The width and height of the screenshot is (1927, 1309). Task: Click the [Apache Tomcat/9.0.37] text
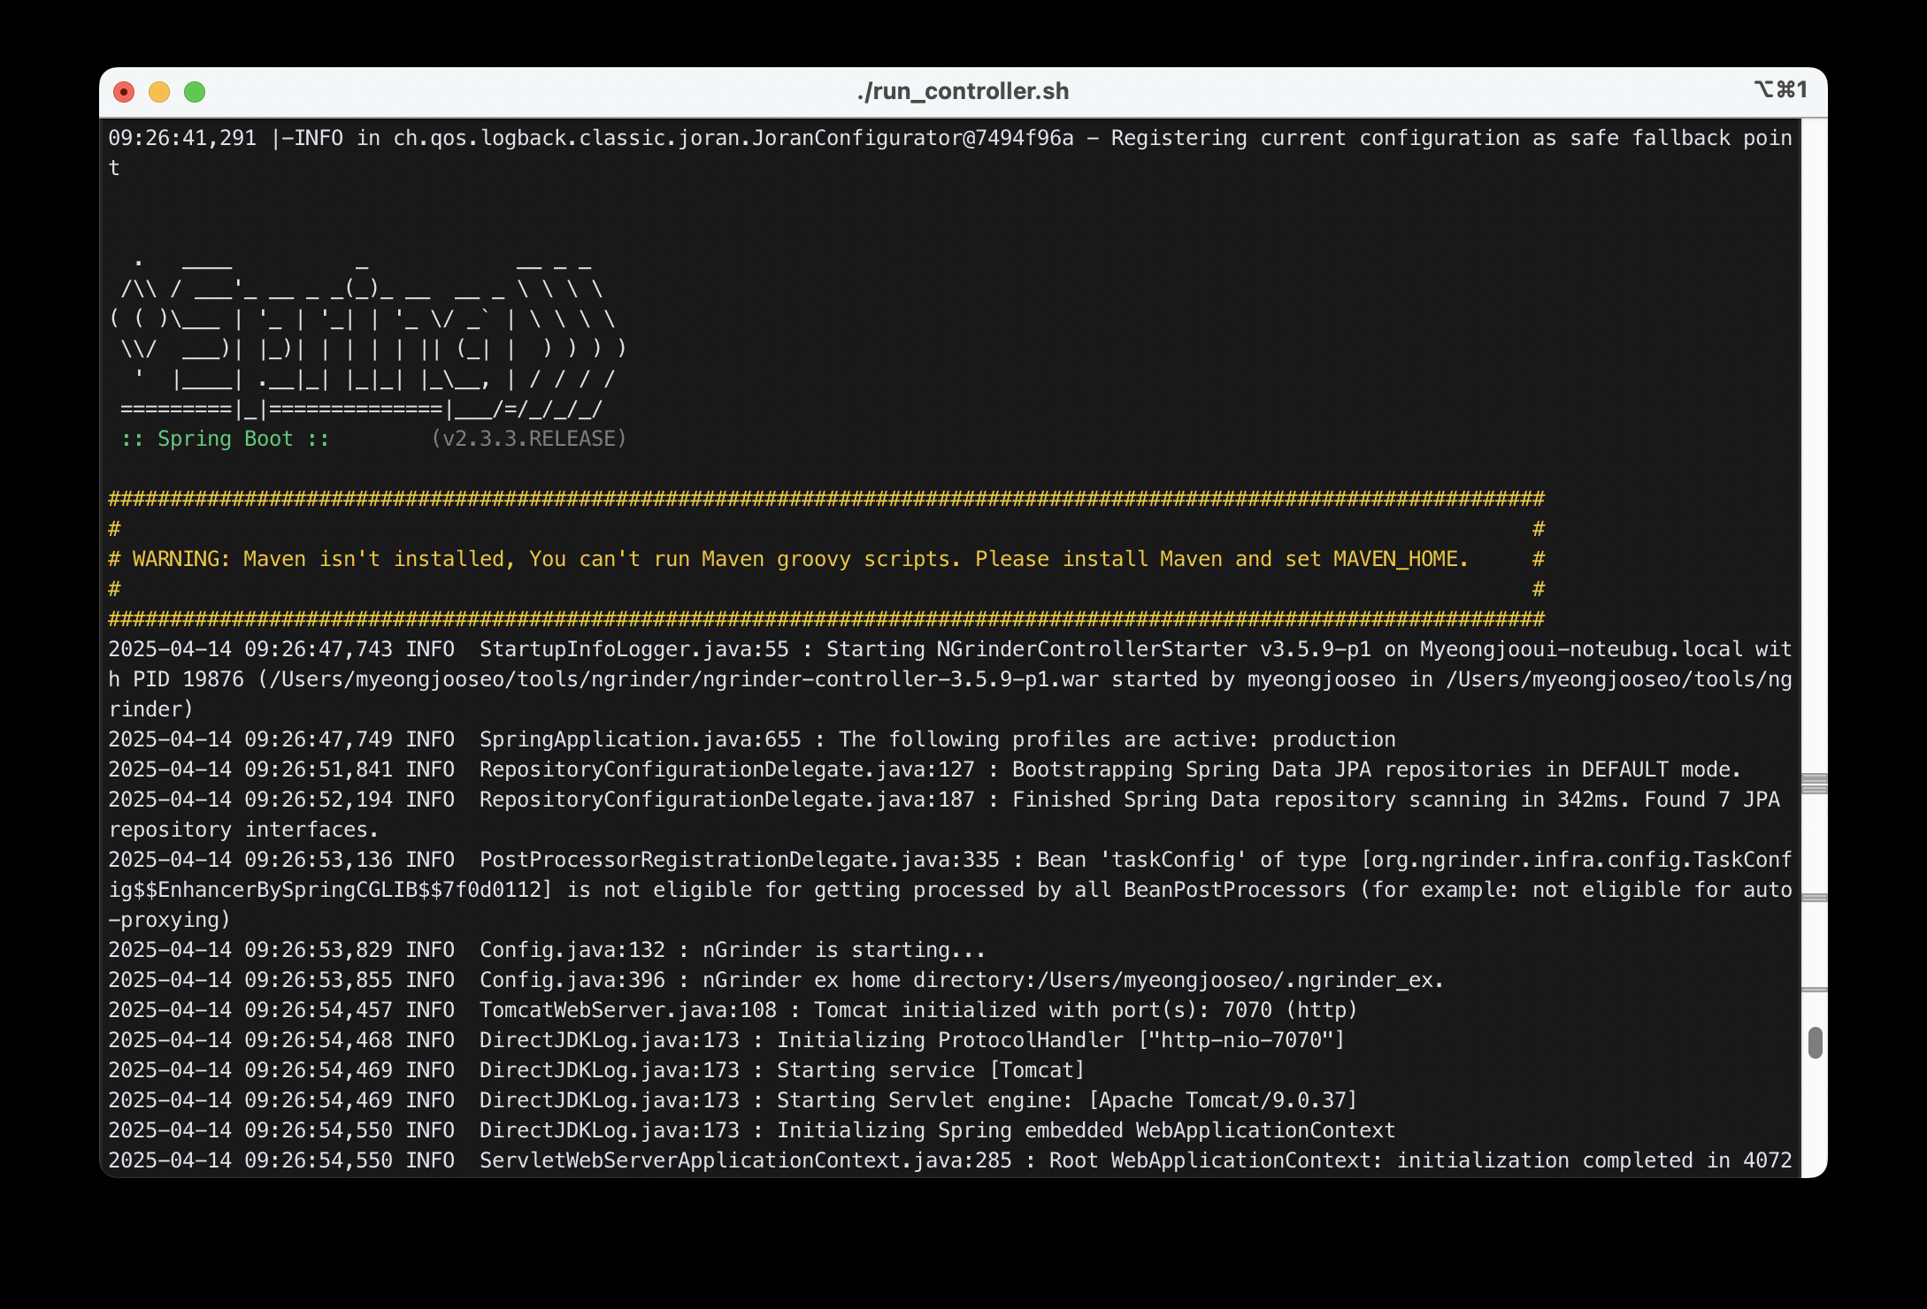[x=1223, y=1100]
